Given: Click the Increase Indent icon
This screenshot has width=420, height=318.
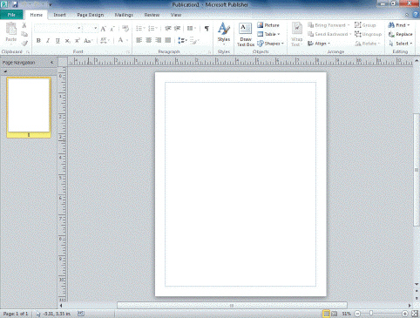Looking at the screenshot, I should 177,29.
